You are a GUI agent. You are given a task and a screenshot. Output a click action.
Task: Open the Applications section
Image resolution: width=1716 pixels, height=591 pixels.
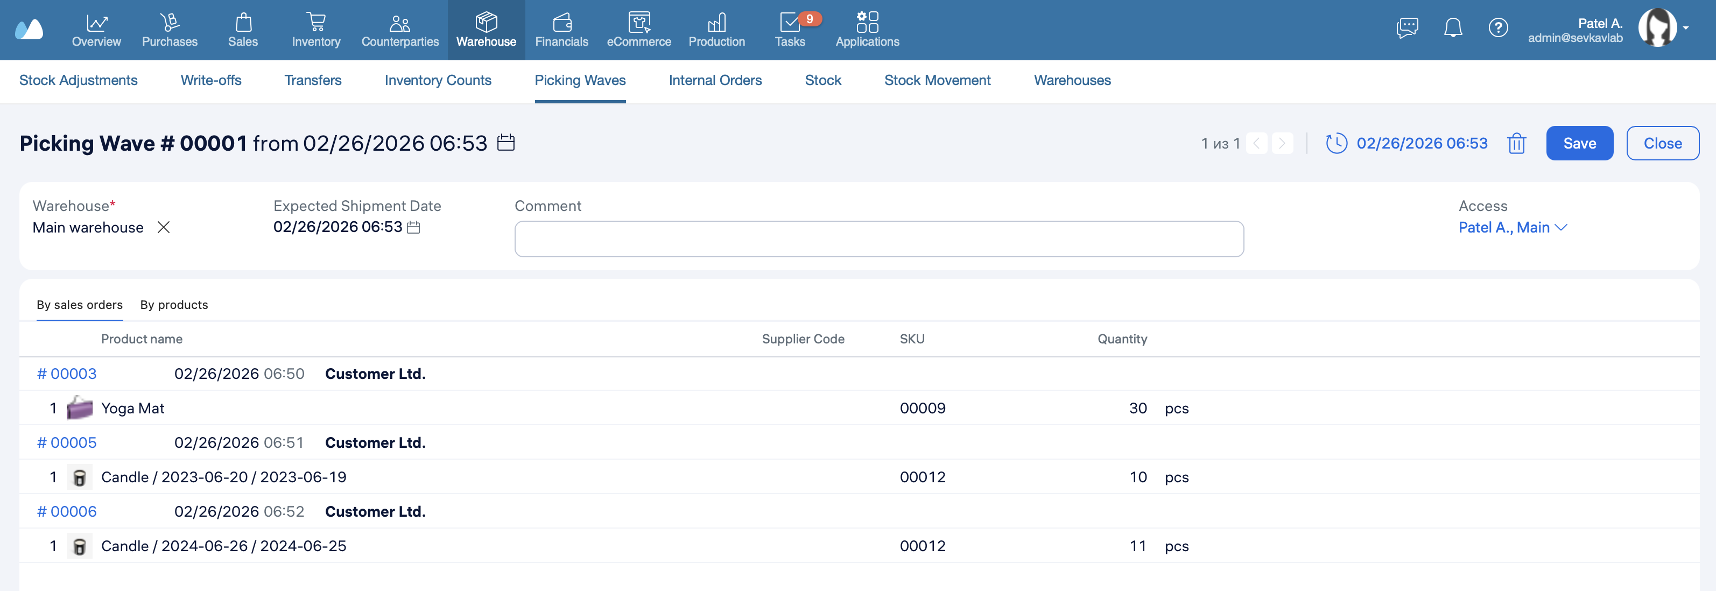(867, 30)
